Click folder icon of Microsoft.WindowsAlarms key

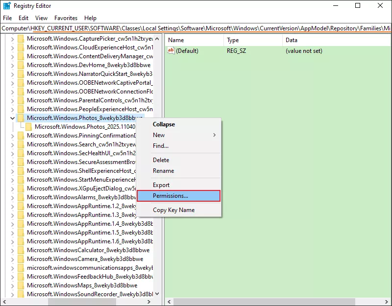21,197
